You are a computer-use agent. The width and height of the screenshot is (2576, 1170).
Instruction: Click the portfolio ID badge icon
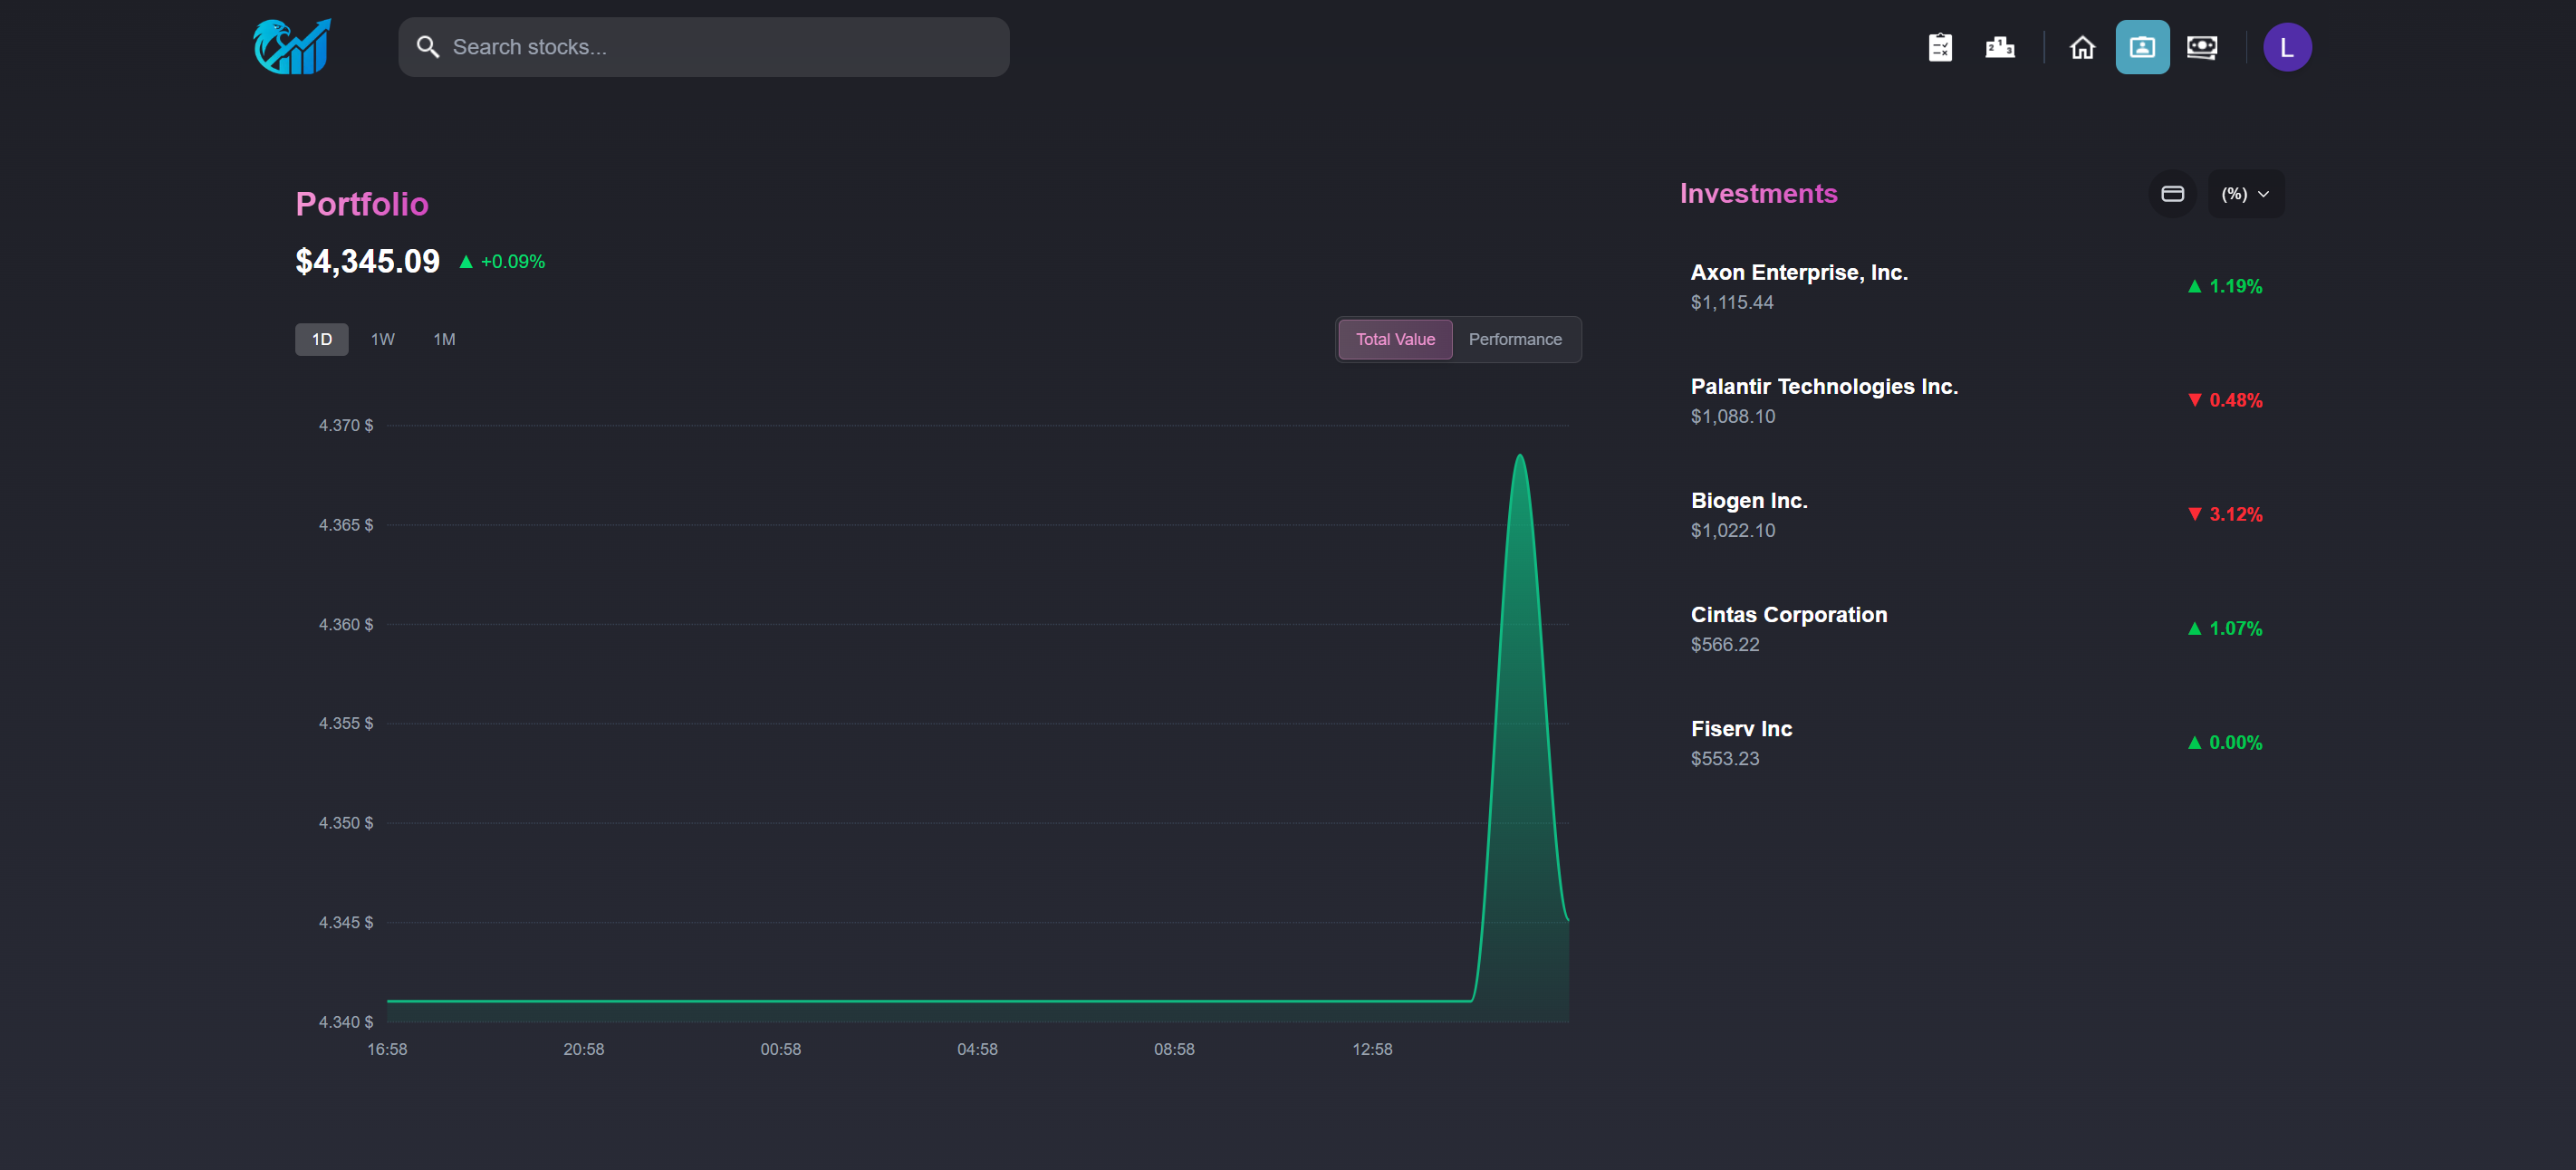tap(2141, 47)
